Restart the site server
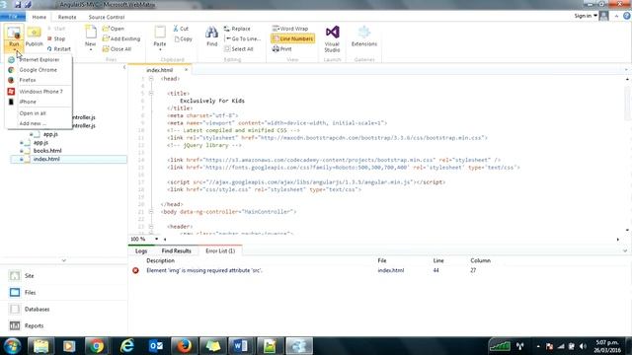Viewport: 632px width, 355px height. (x=59, y=49)
